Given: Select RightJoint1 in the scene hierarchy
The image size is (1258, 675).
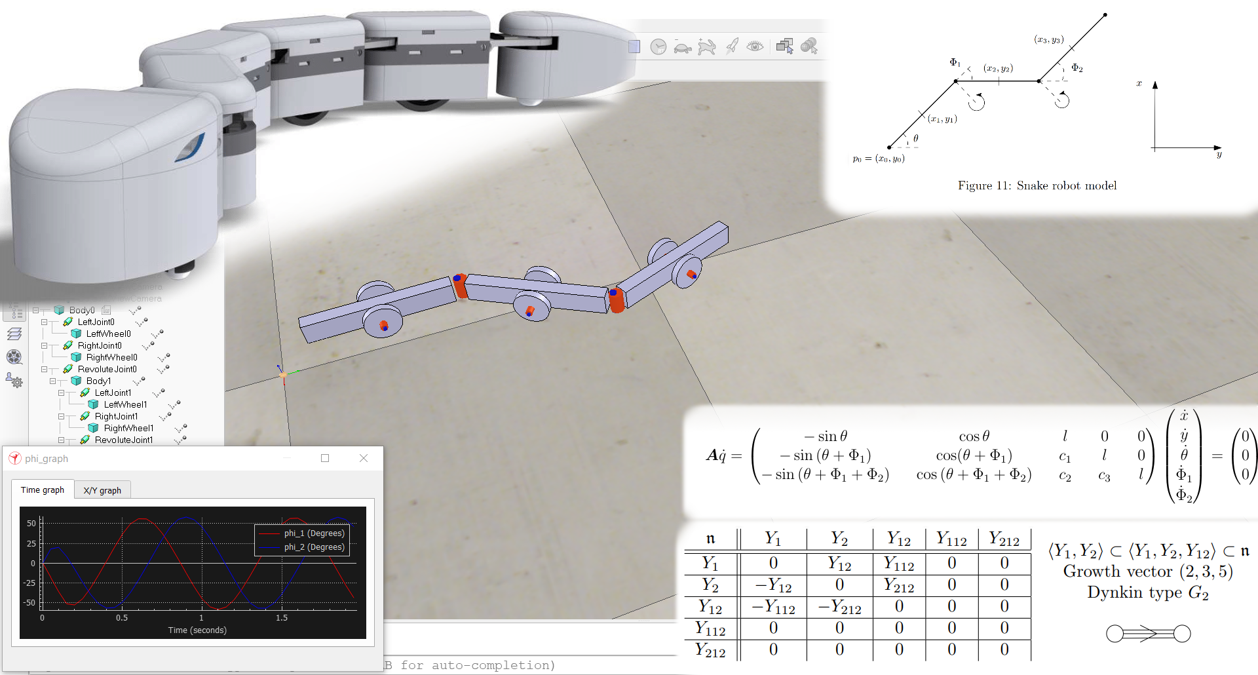Looking at the screenshot, I should (116, 416).
